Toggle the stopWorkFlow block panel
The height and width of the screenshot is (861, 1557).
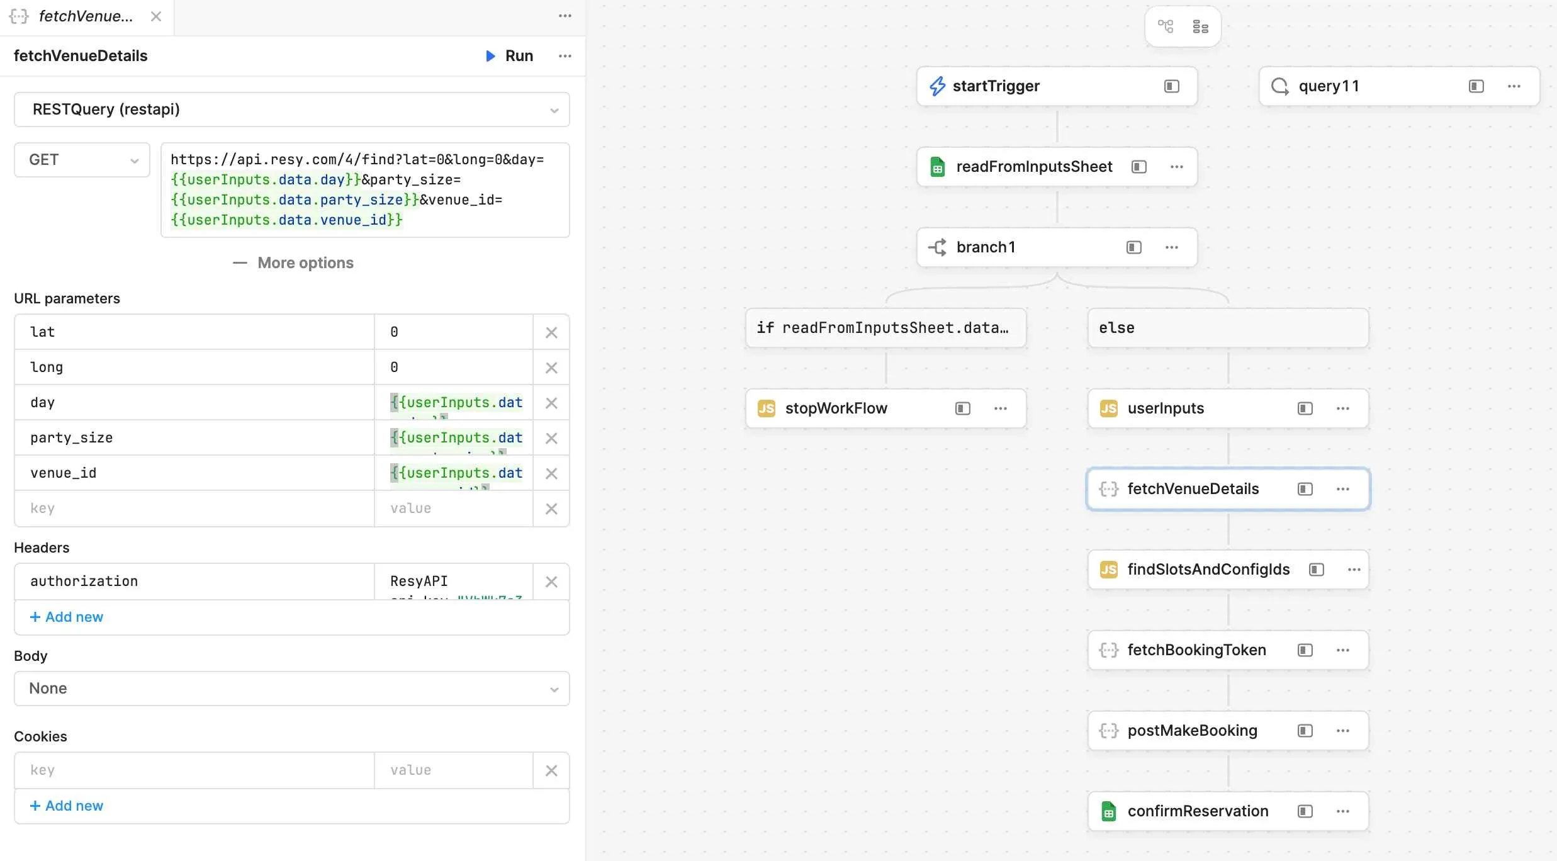(963, 408)
